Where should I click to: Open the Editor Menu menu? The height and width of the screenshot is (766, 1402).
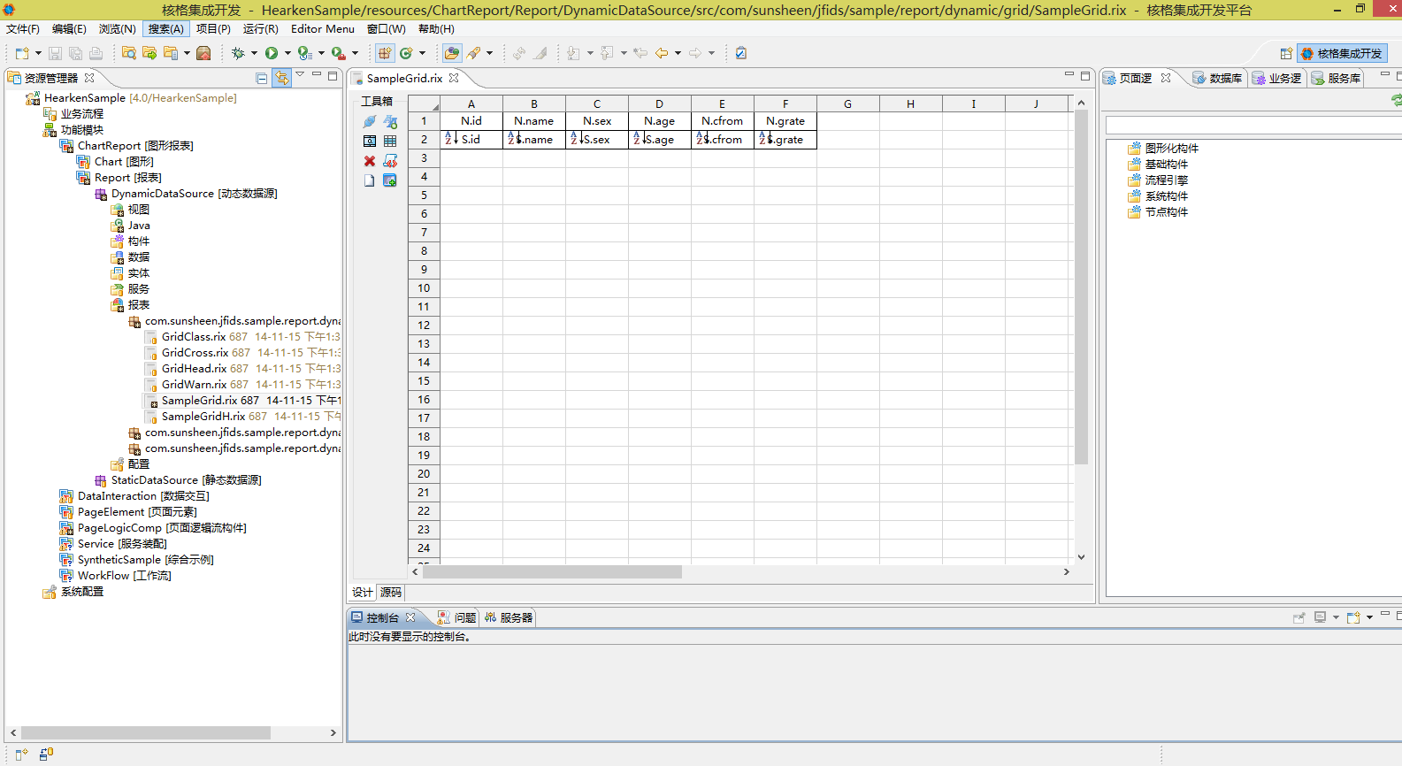323,29
